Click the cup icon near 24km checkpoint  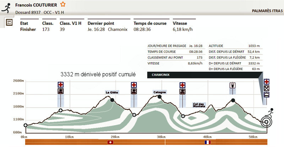coord(134,91)
